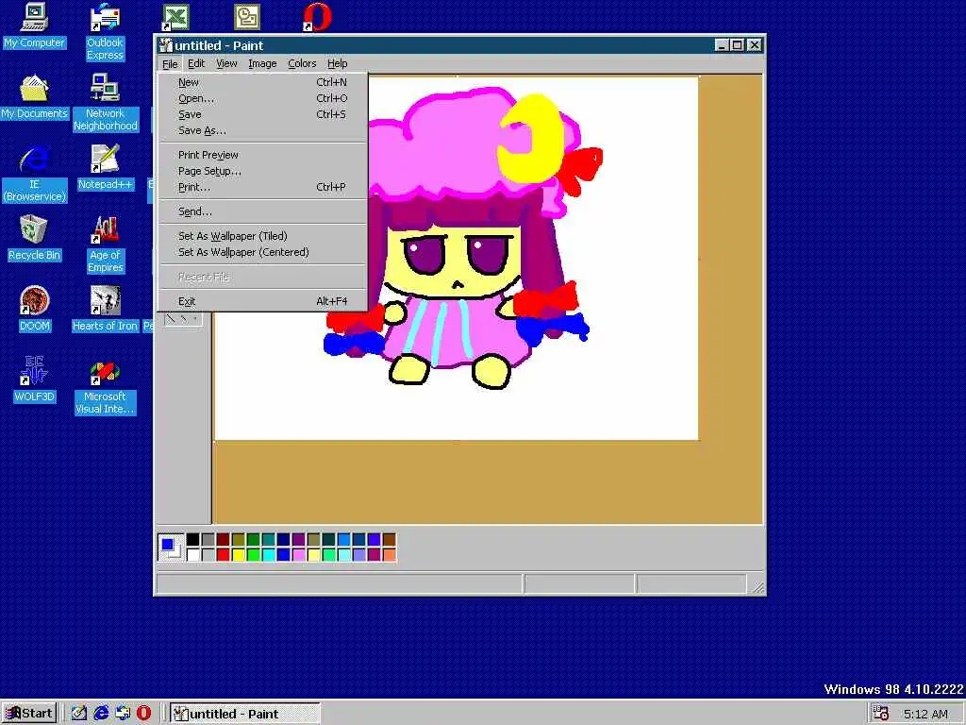The height and width of the screenshot is (725, 966).
Task: Select the IE (Browservice) desktop icon
Action: (x=35, y=175)
